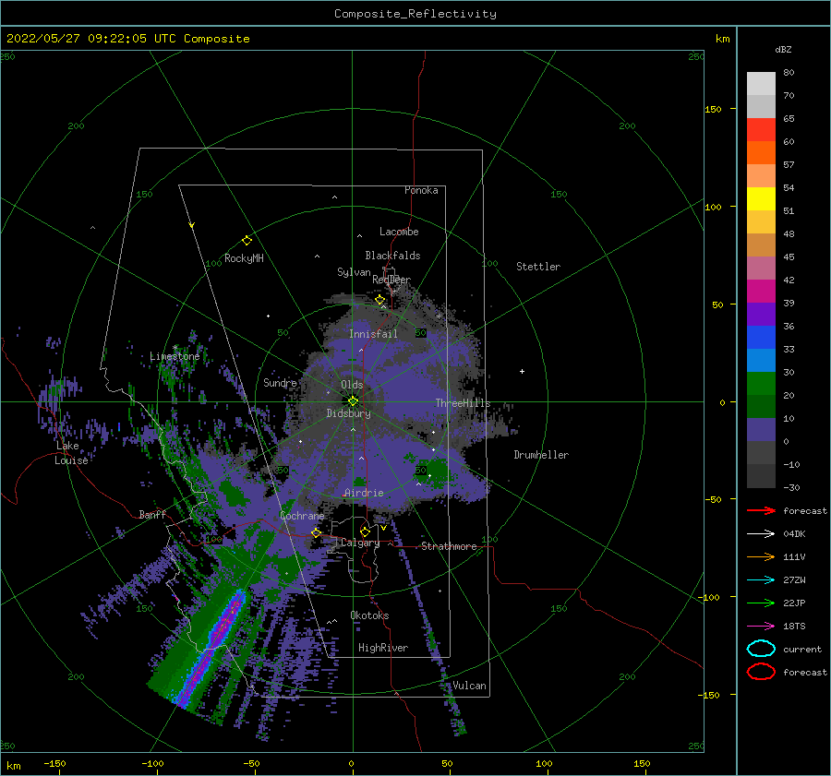This screenshot has width=831, height=776.
Task: Click the Lake Louise label
Action: [x=71, y=453]
